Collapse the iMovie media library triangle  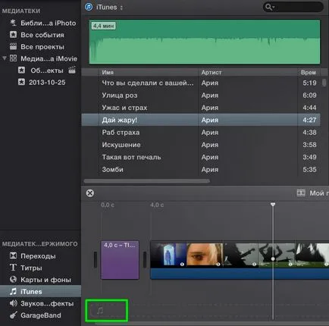click(x=5, y=58)
